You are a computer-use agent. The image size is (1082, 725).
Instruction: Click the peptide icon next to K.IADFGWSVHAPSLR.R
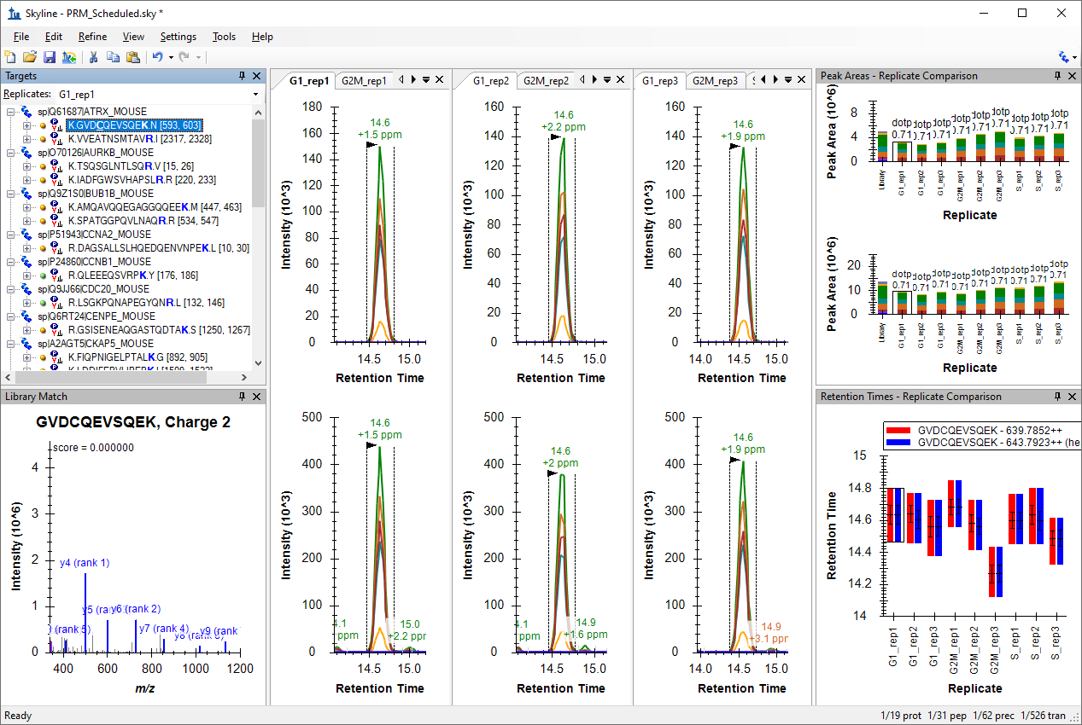(x=56, y=180)
